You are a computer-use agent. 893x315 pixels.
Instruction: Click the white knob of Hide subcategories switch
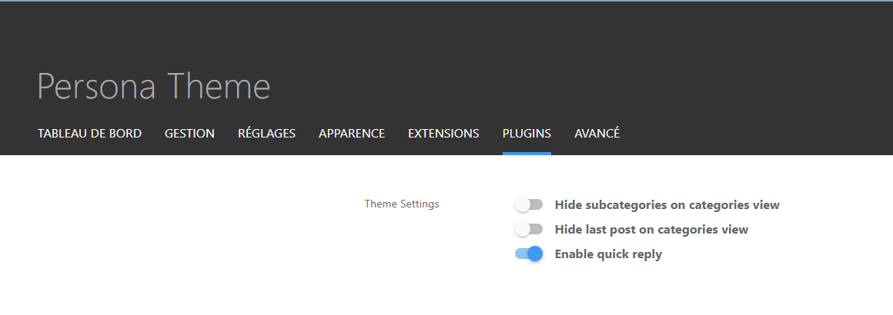523,205
